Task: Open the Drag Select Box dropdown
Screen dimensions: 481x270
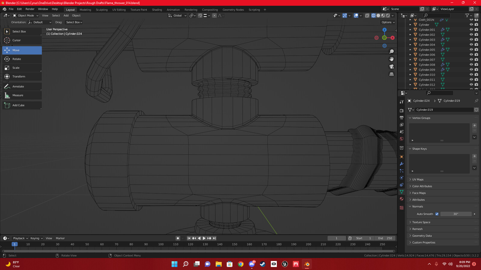Action: 74,22
